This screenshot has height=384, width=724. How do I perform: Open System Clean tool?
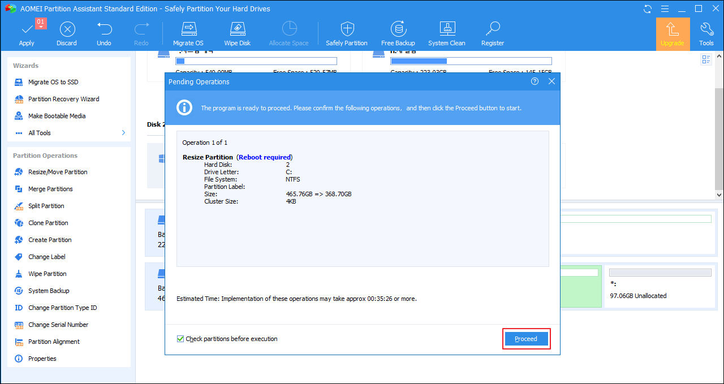click(x=447, y=34)
